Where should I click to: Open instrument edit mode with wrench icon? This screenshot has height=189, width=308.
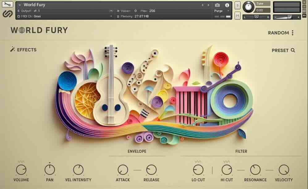[7, 4]
